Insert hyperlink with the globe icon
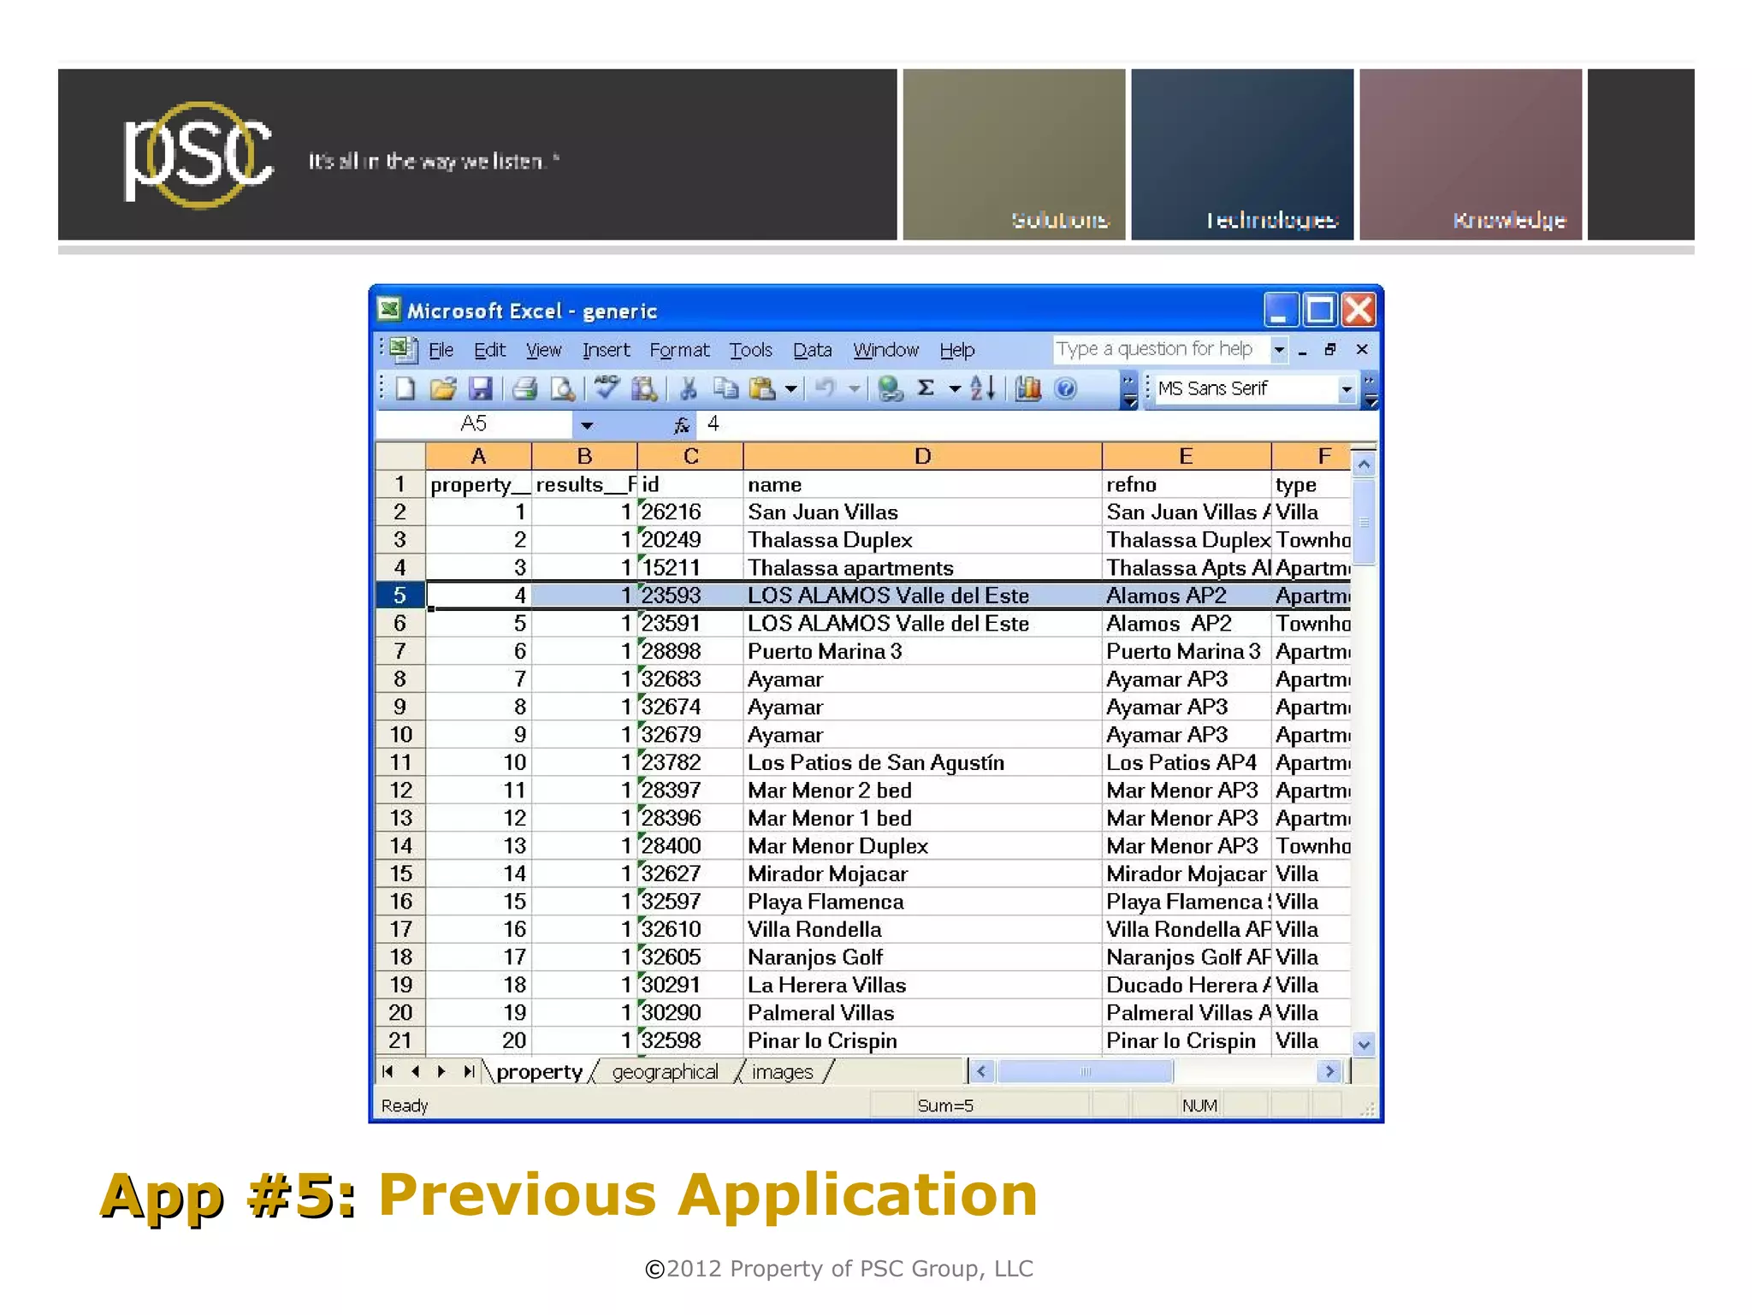This screenshot has height=1315, width=1752. 890,389
